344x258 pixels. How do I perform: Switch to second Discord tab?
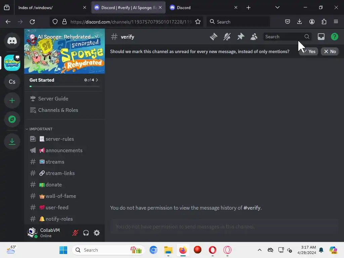point(204,7)
